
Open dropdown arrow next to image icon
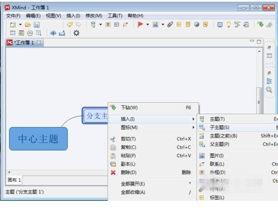tap(162, 25)
